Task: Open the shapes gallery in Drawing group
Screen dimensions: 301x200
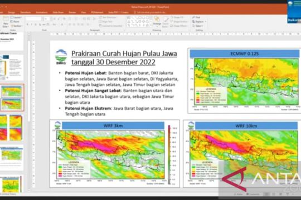Action: (x=139, y=22)
